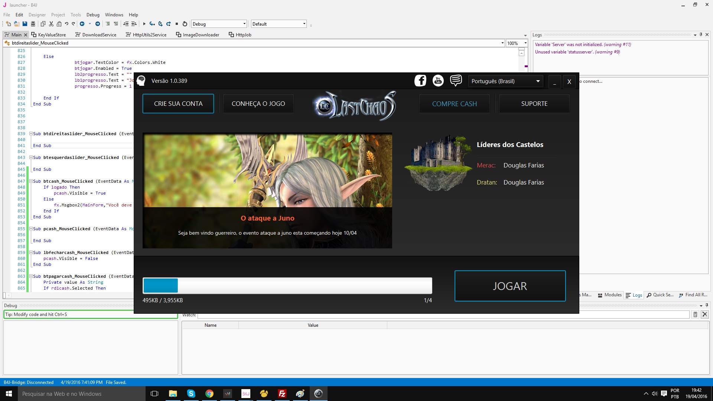Open the Debug menu
Image resolution: width=713 pixels, height=401 pixels.
pyautogui.click(x=93, y=15)
